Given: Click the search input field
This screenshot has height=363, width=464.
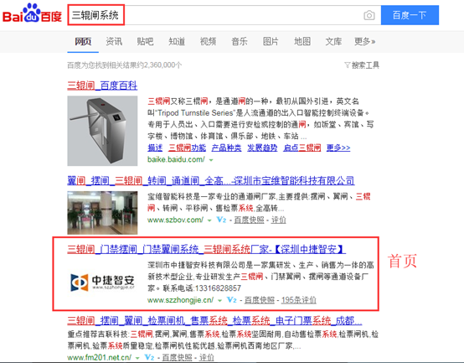Looking at the screenshot, I should [x=224, y=15].
